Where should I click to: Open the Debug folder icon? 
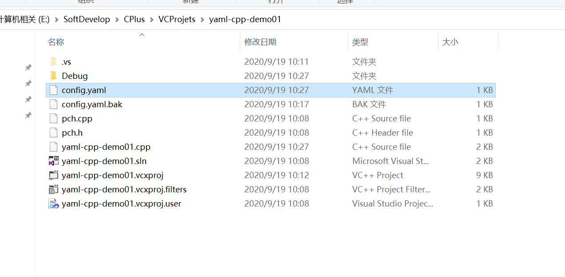[53, 76]
